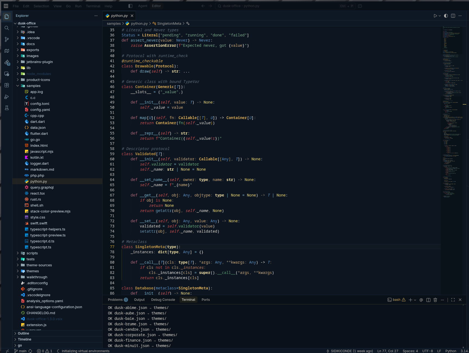469x353 pixels.
Task: Open the map icon view in activity bar
Action: (x=7, y=51)
